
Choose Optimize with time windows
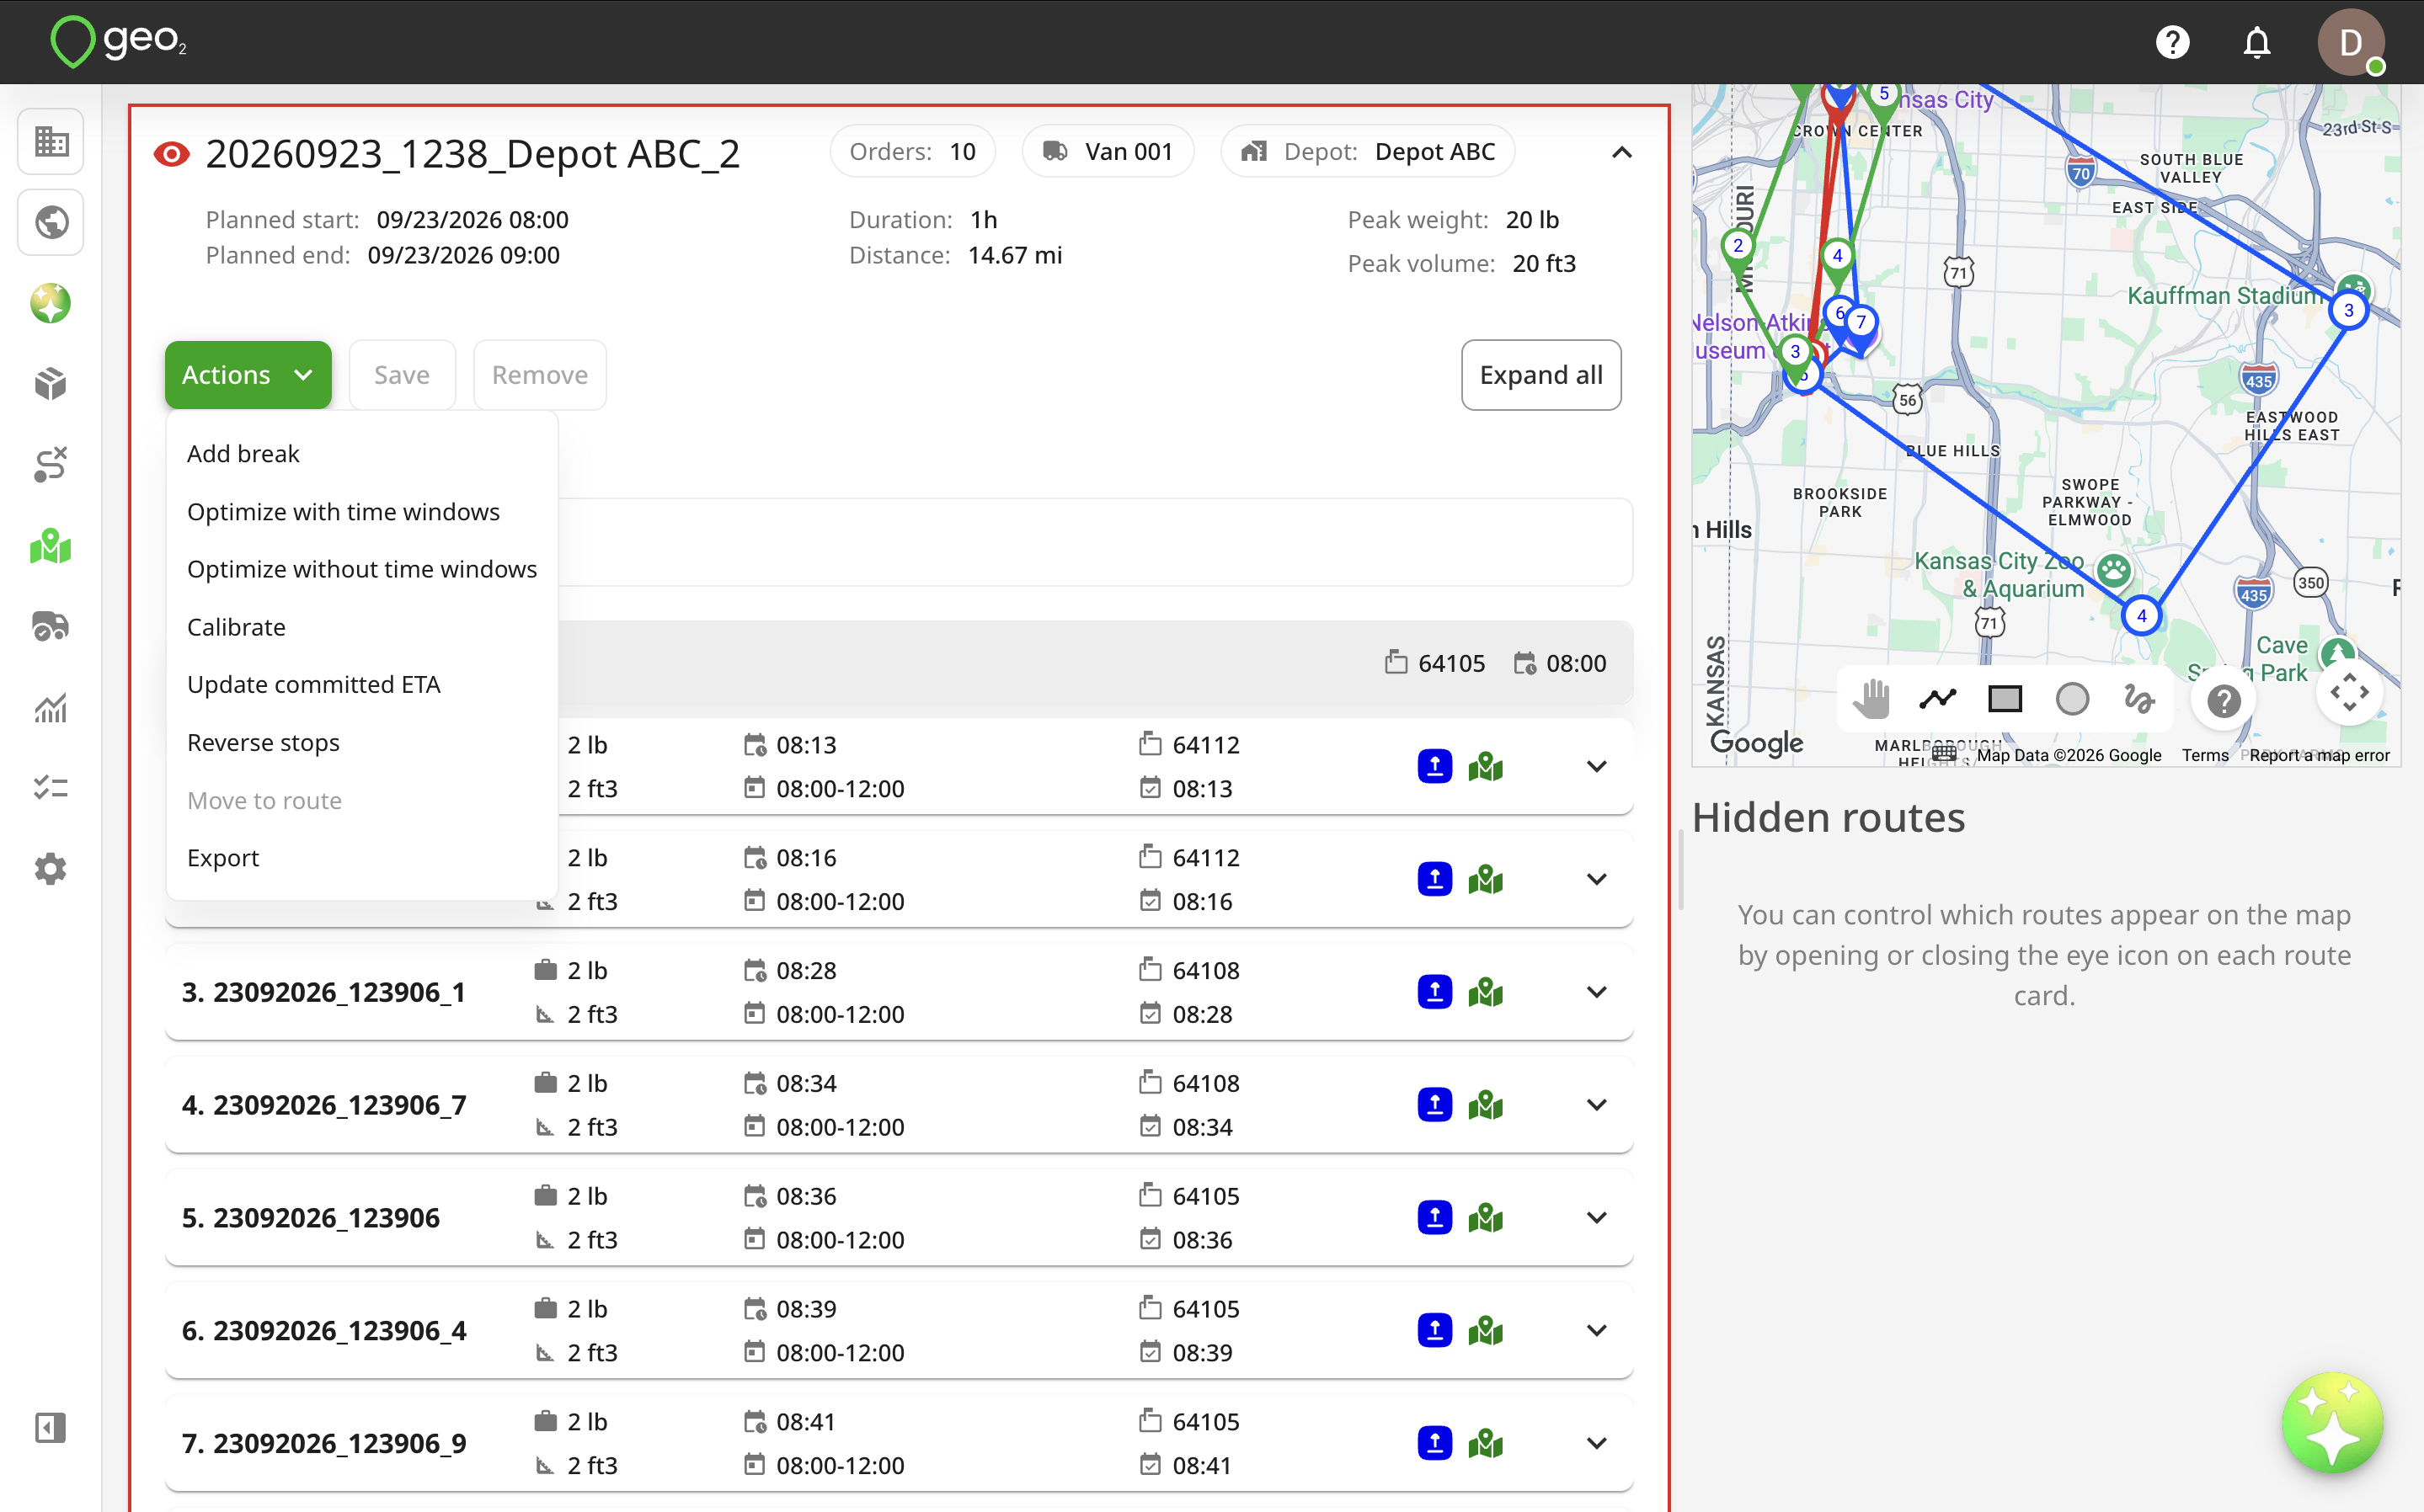pos(362,512)
